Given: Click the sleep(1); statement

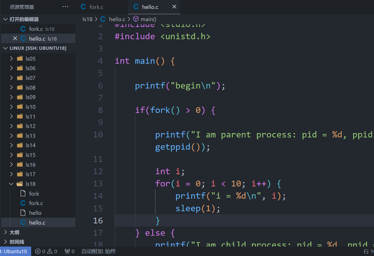Looking at the screenshot, I should pos(198,208).
